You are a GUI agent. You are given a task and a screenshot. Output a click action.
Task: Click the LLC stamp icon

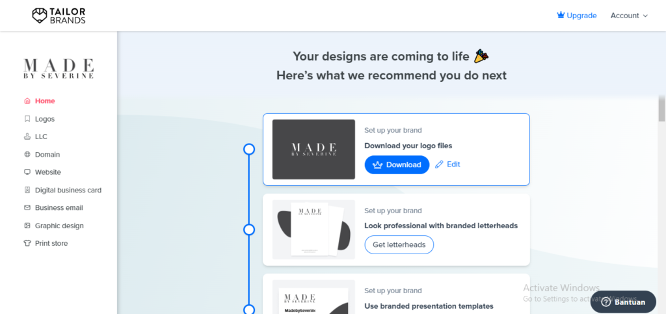27,137
